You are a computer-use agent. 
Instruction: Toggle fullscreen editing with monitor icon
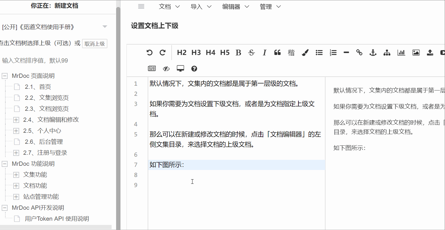[180, 69]
